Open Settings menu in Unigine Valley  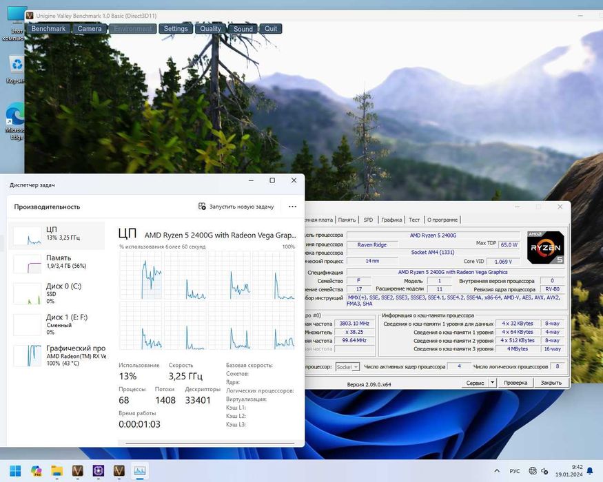click(176, 29)
